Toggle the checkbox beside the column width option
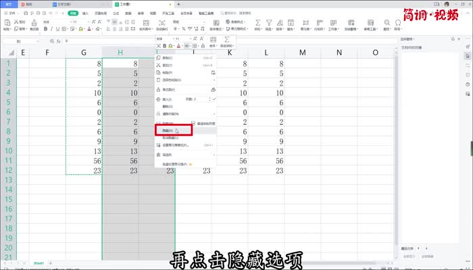The image size is (473, 270). (x=193, y=124)
